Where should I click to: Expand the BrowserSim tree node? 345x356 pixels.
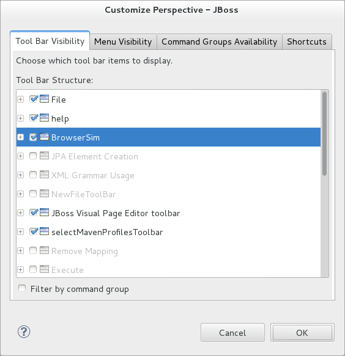(20, 137)
